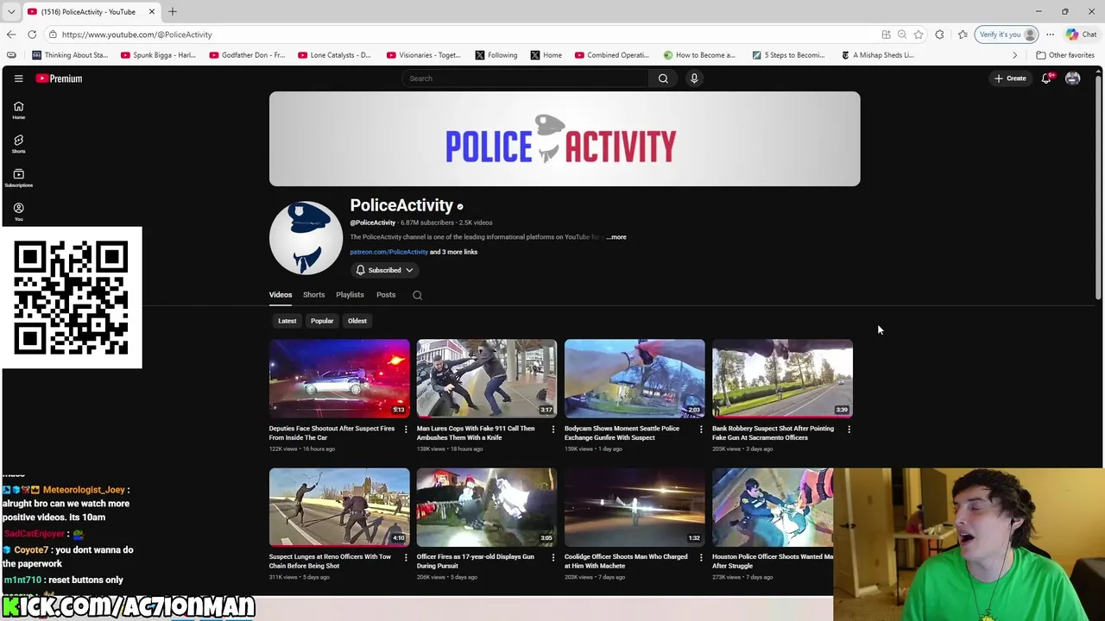The height and width of the screenshot is (621, 1105).
Task: Click the page vertical scrollbar
Action: point(1099,185)
